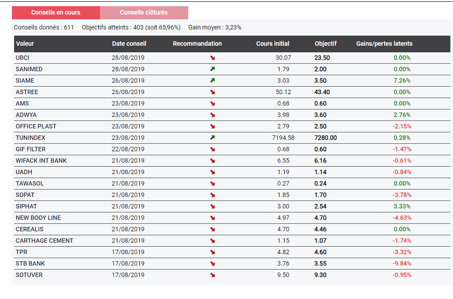Click the Recommandation column header
The height and width of the screenshot is (299, 453).
click(197, 44)
